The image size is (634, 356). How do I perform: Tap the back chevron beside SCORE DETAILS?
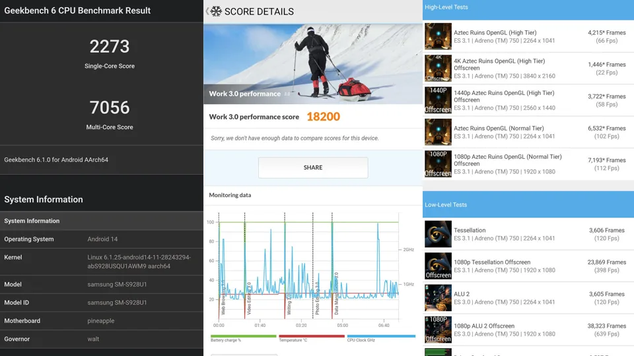[x=207, y=11]
